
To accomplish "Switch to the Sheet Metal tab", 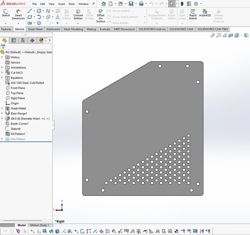I will [35, 29].
